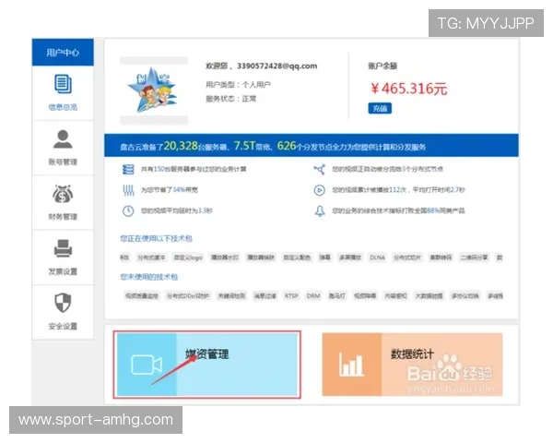Select the 弹幕 technology tag
The image size is (553, 443).
[324, 257]
